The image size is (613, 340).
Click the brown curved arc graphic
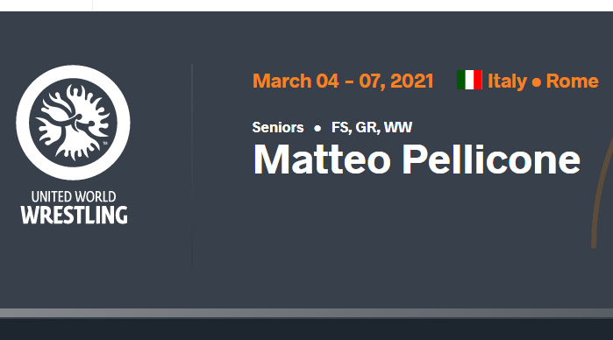click(602, 192)
